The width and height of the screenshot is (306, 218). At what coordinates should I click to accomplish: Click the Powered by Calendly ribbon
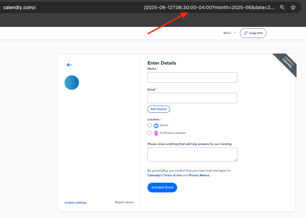286,64
